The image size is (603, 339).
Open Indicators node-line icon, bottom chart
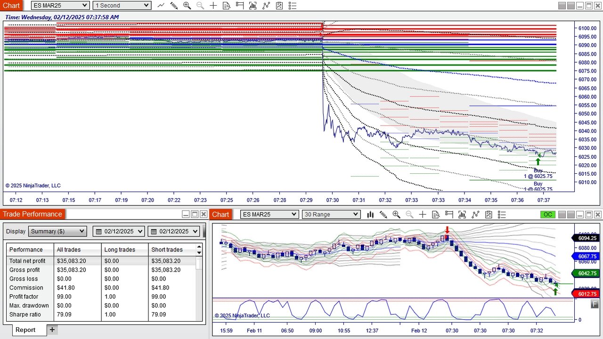(x=475, y=215)
